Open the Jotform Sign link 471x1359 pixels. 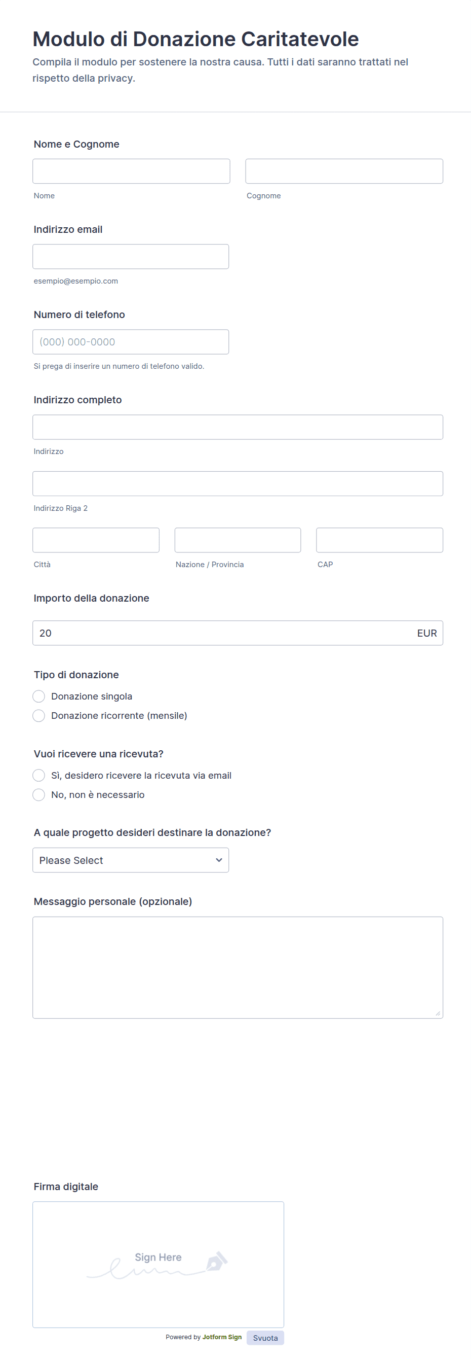[222, 1337]
